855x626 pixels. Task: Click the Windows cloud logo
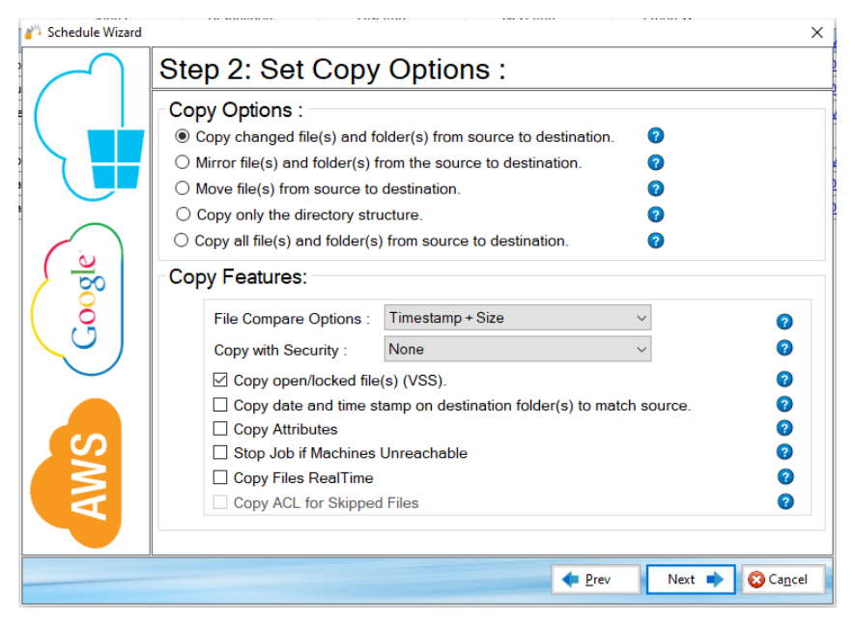click(89, 128)
